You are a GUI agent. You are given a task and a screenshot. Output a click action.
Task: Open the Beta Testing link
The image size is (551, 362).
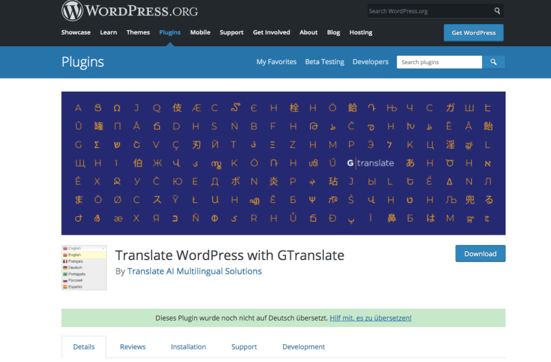324,62
